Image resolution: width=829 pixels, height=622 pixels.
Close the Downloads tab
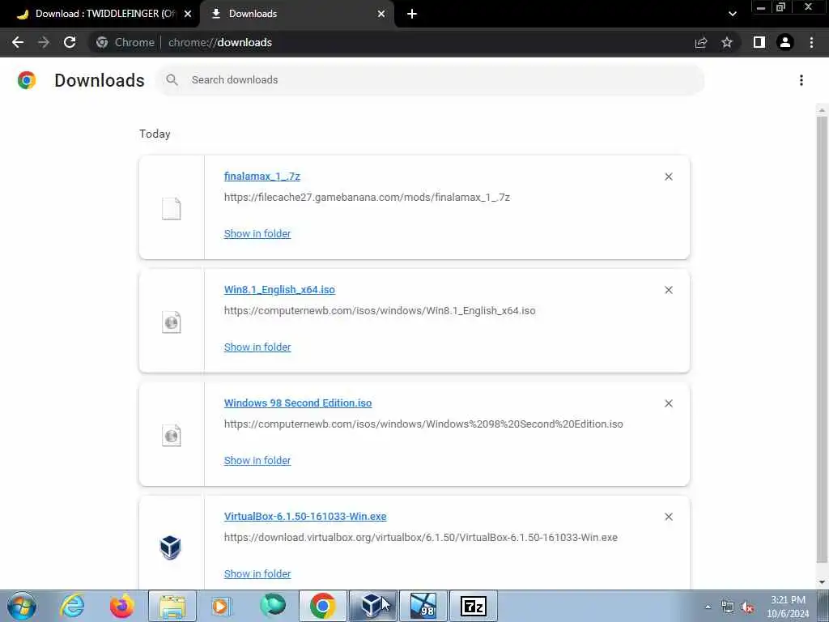coord(381,14)
